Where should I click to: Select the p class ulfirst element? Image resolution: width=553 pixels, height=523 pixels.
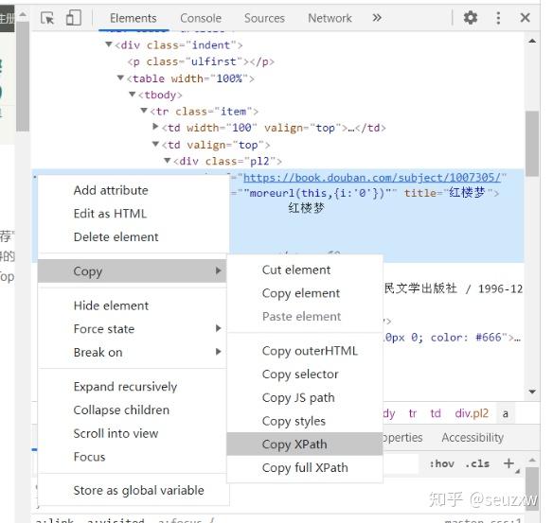[x=201, y=61]
